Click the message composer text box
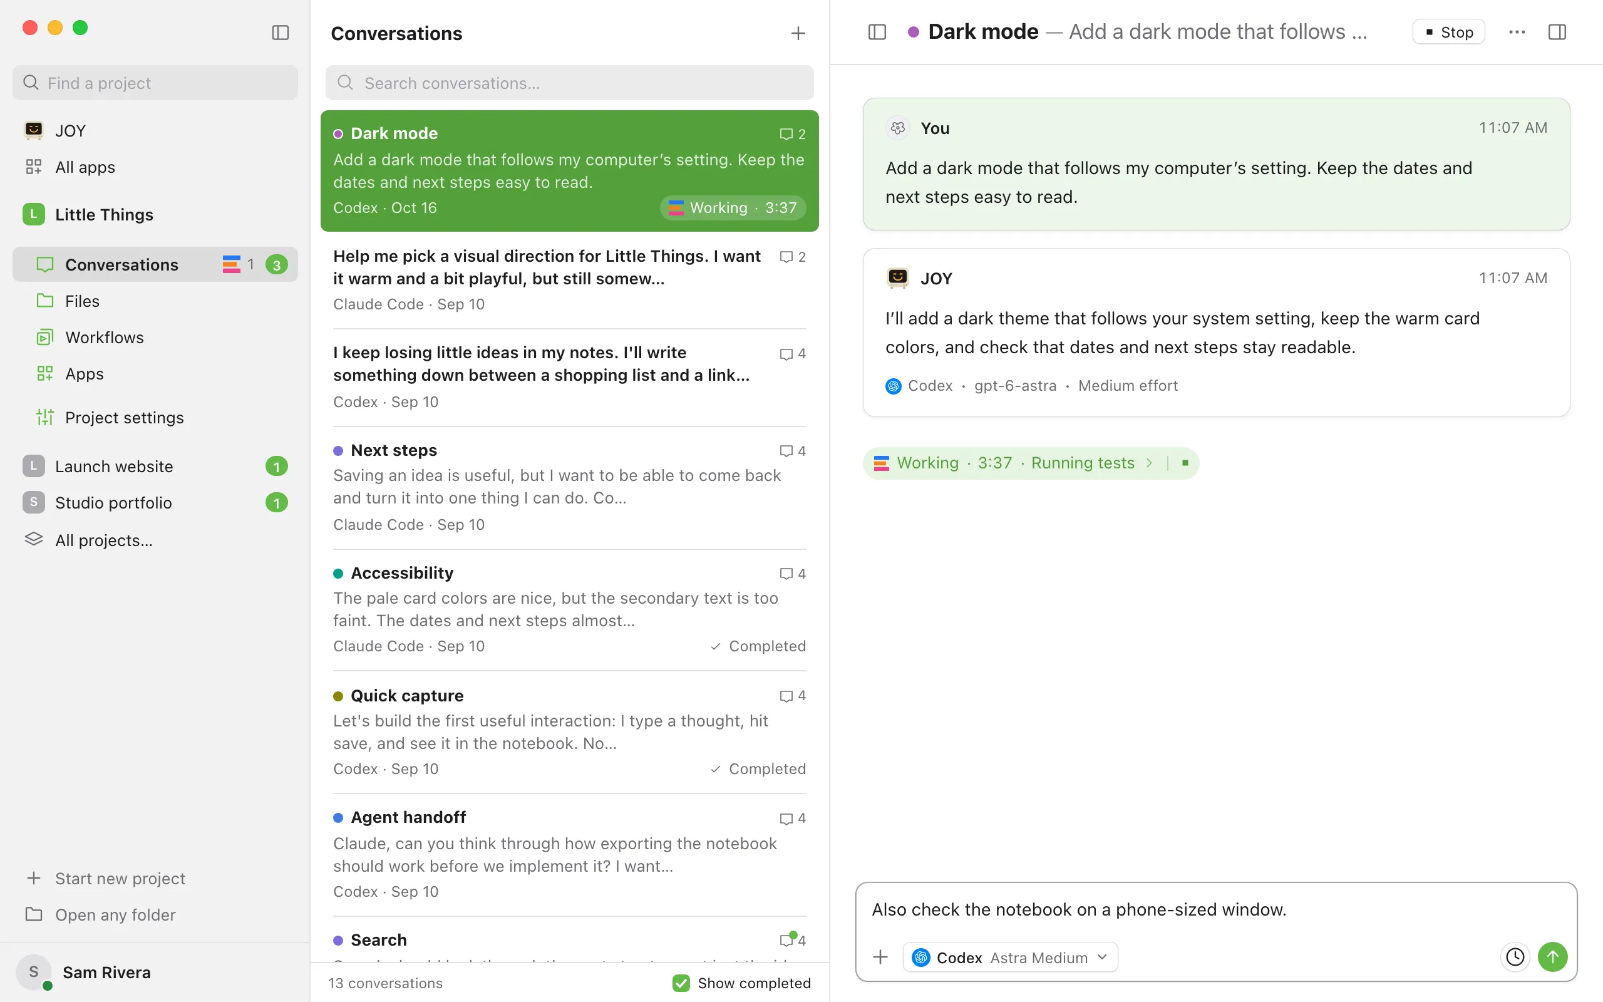The height and width of the screenshot is (1002, 1603). [x=1215, y=909]
